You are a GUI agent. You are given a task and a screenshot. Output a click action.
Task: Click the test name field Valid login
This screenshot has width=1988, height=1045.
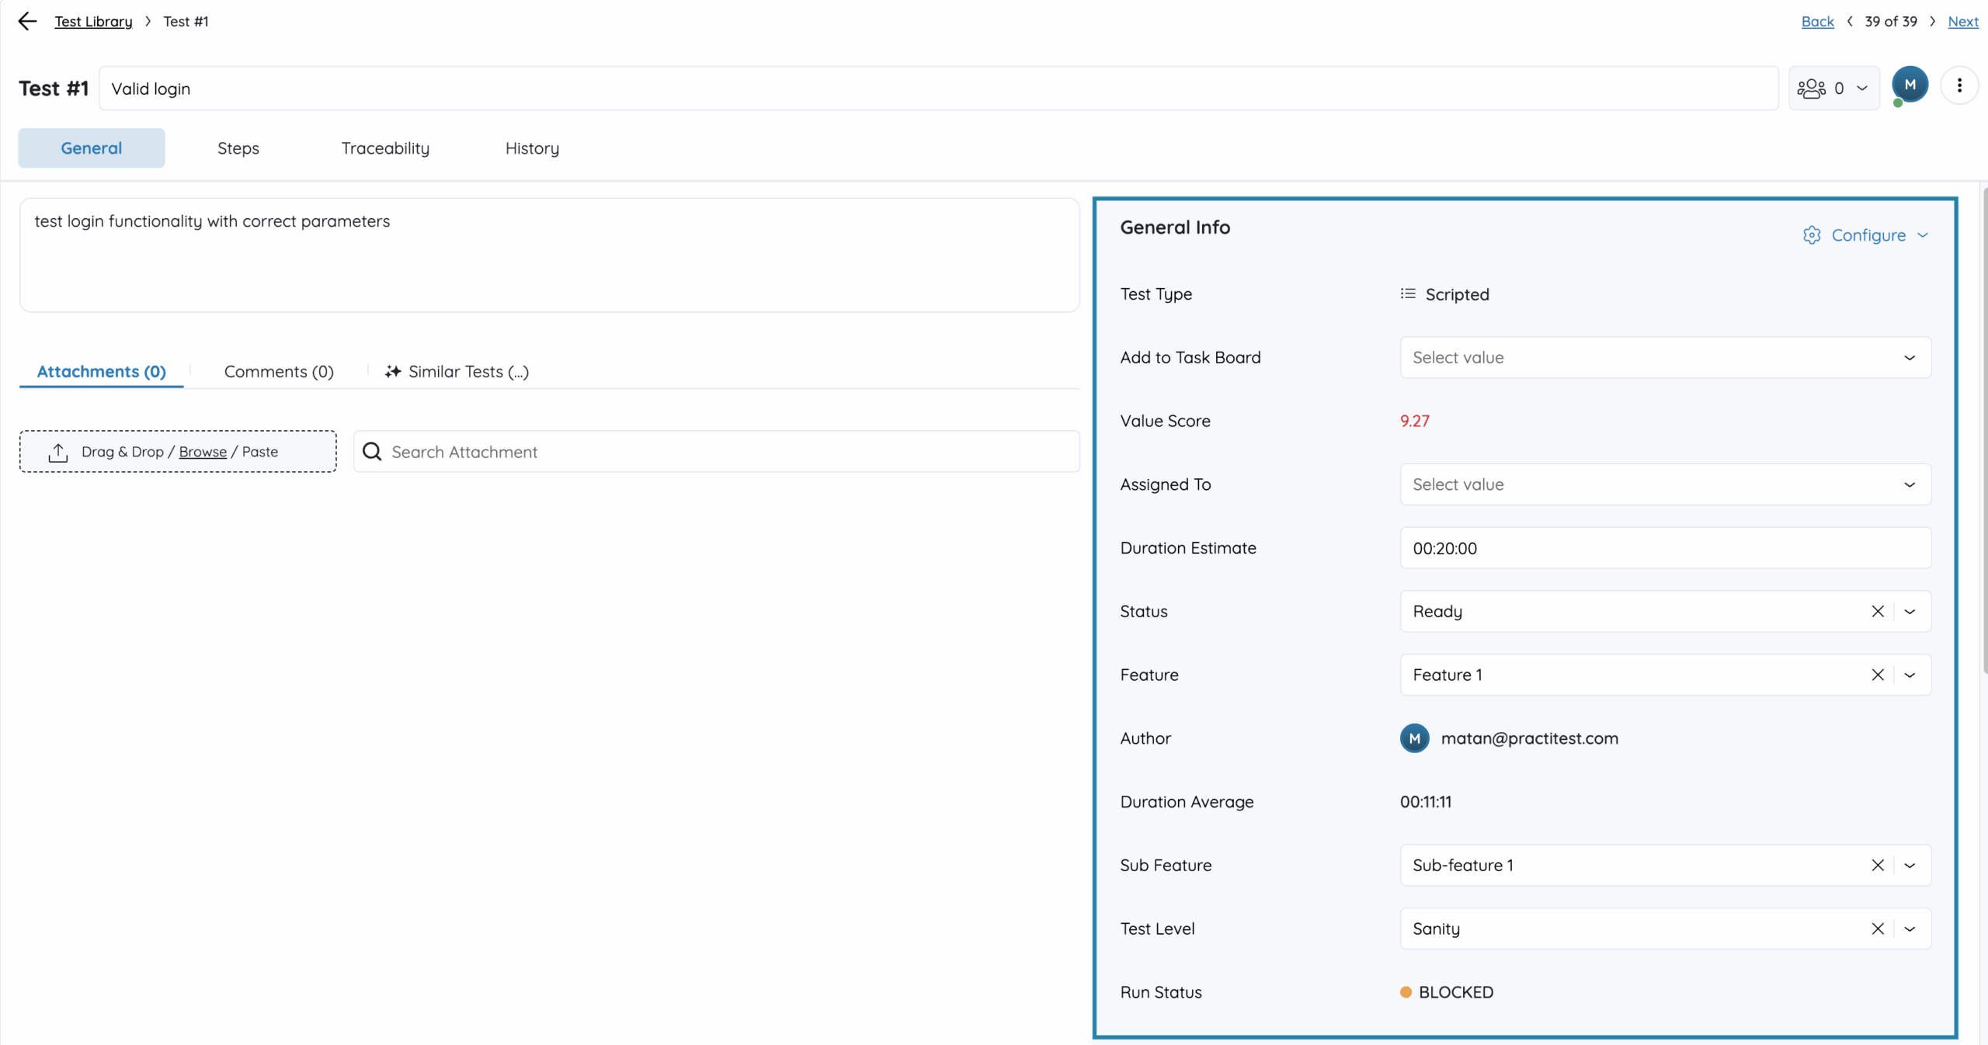pyautogui.click(x=939, y=89)
